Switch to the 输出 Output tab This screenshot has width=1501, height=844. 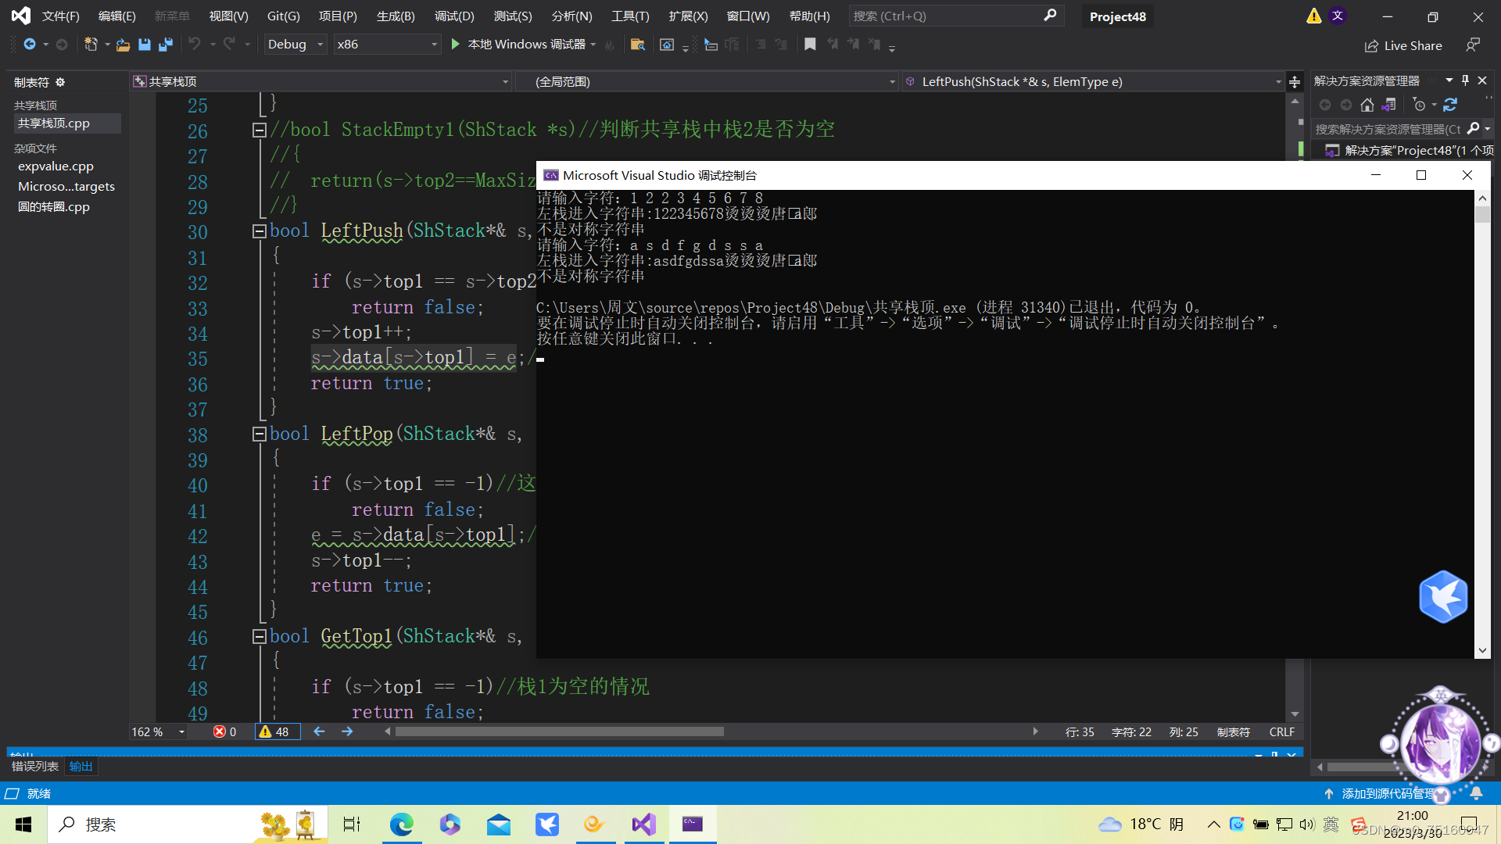pyautogui.click(x=81, y=766)
